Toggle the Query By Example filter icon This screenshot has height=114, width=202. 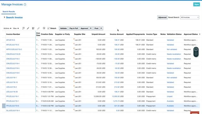[x=23, y=28]
